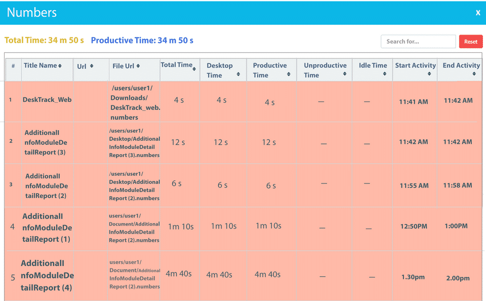Sort by End Activity column arrows
The width and height of the screenshot is (486, 301).
(x=474, y=74)
